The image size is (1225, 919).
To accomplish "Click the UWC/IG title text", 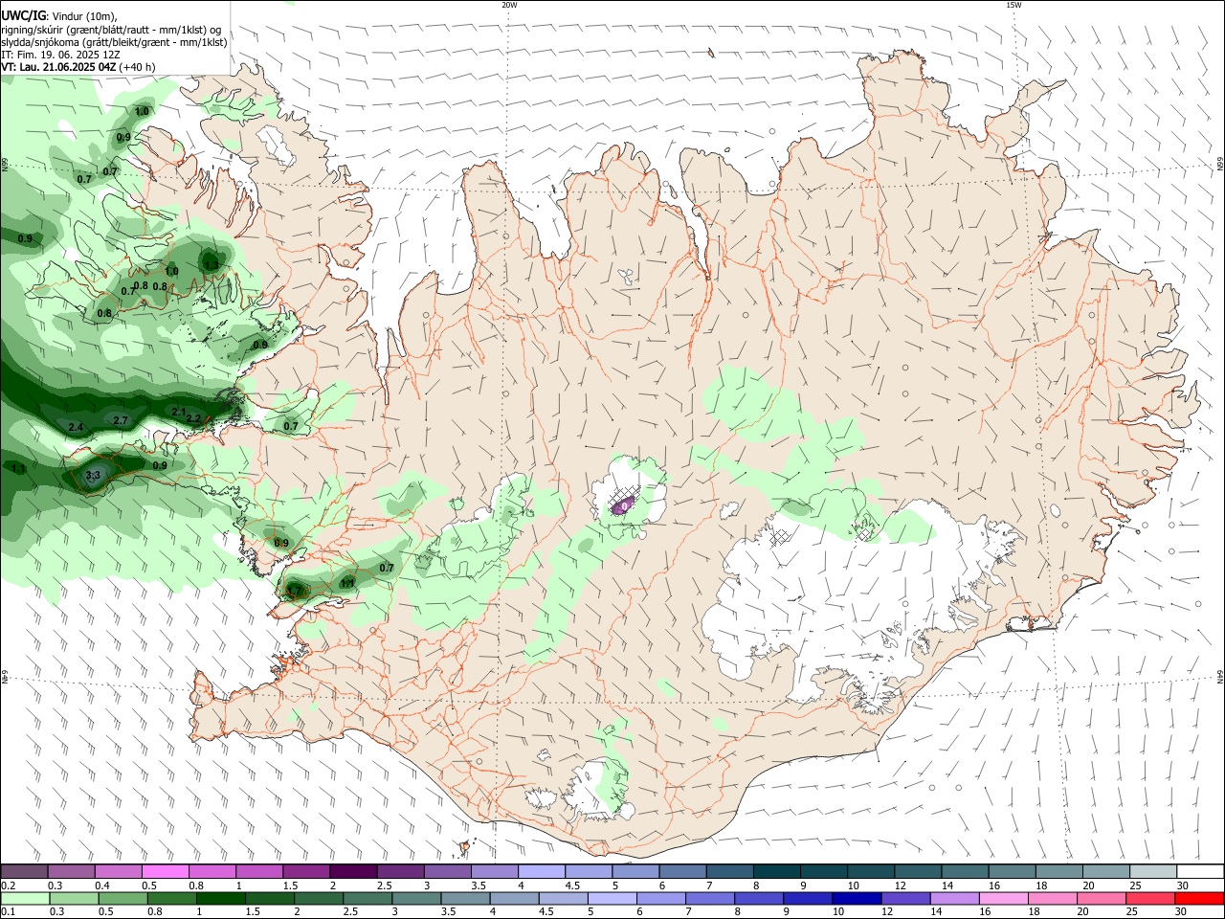I will pos(23,16).
